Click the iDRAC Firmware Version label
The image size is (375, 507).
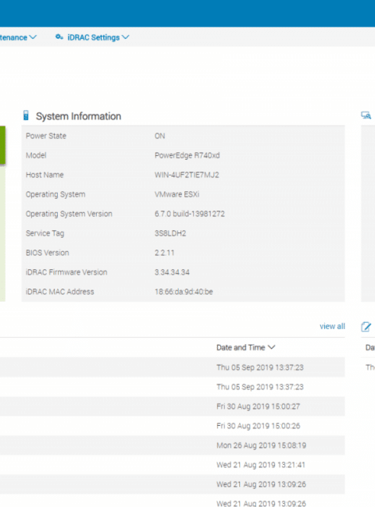tap(66, 272)
